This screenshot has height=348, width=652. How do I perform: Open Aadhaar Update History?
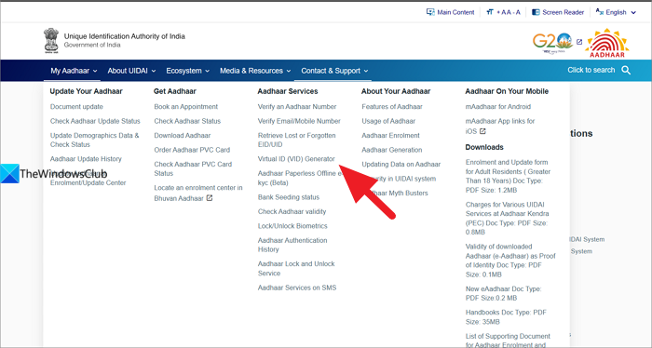pos(86,159)
